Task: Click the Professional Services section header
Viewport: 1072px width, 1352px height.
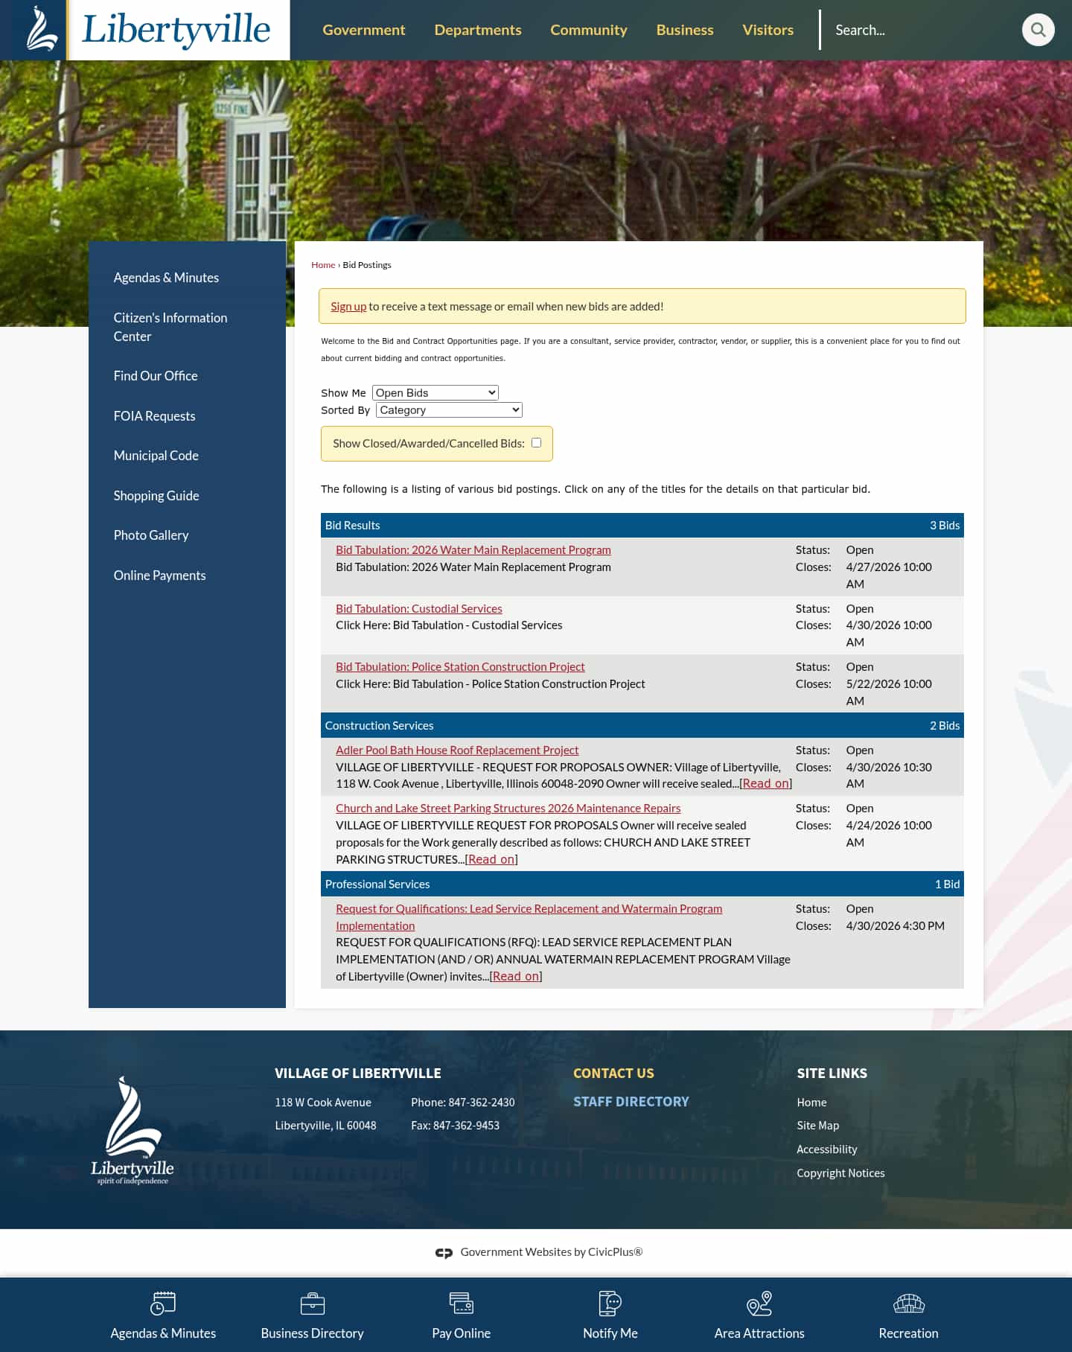Action: (x=642, y=884)
